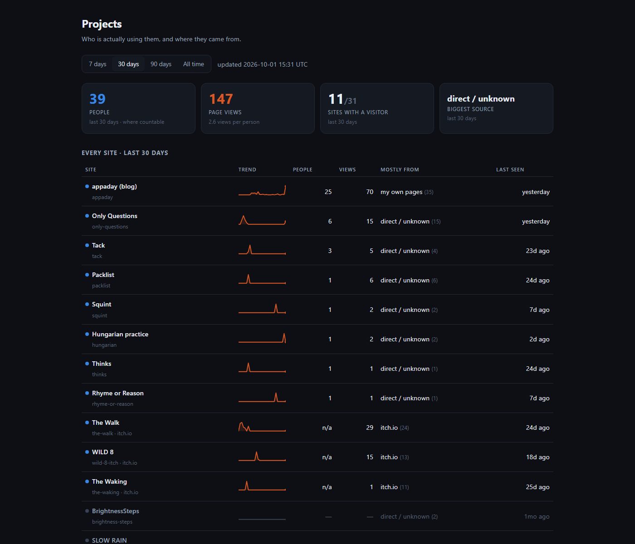Click 'EVERY SITE · LAST 30 DAYS' heading

[x=125, y=153]
